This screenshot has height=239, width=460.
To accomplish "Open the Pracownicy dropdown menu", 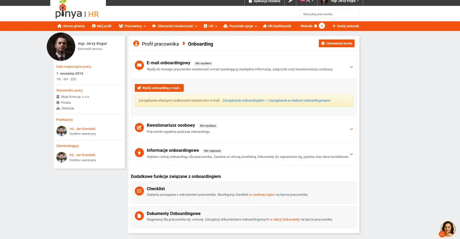I will [132, 26].
